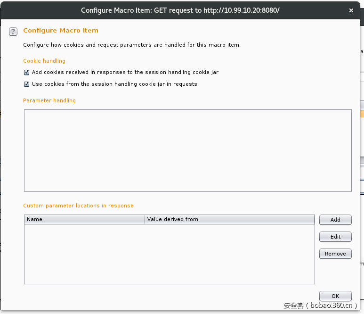The image size is (364, 314).
Task: Click the empty custom parameter table body
Action: coord(169,254)
